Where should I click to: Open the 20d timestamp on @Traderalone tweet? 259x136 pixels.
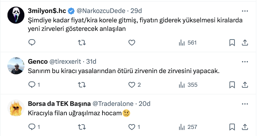click(x=145, y=104)
